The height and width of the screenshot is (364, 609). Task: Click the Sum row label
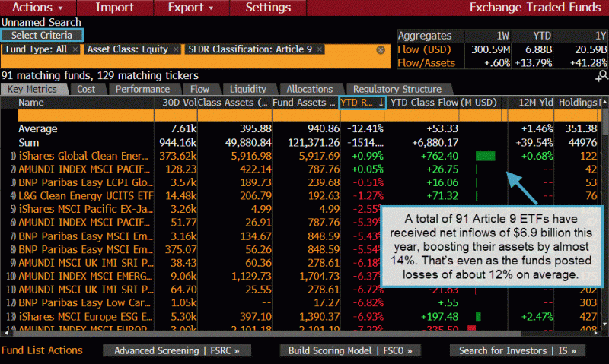tap(29, 143)
